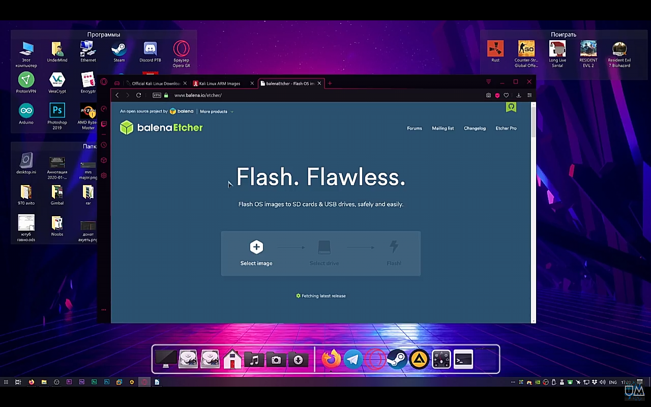The image size is (651, 407).
Task: Select Arduino desktop icon
Action: point(26,114)
